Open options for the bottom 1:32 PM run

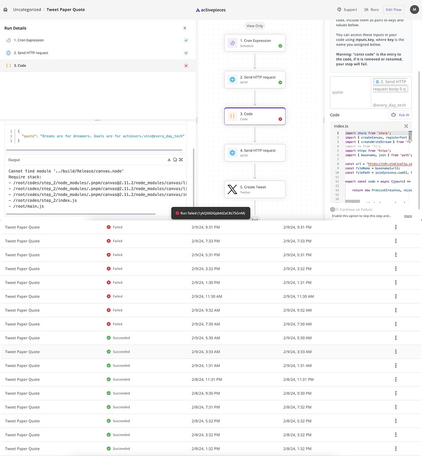tap(396, 448)
